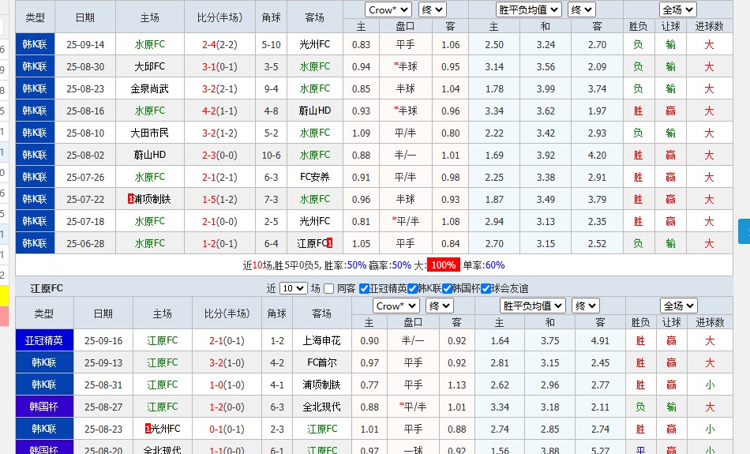
Task: Click the red 100% over-rate badge
Action: [x=444, y=265]
